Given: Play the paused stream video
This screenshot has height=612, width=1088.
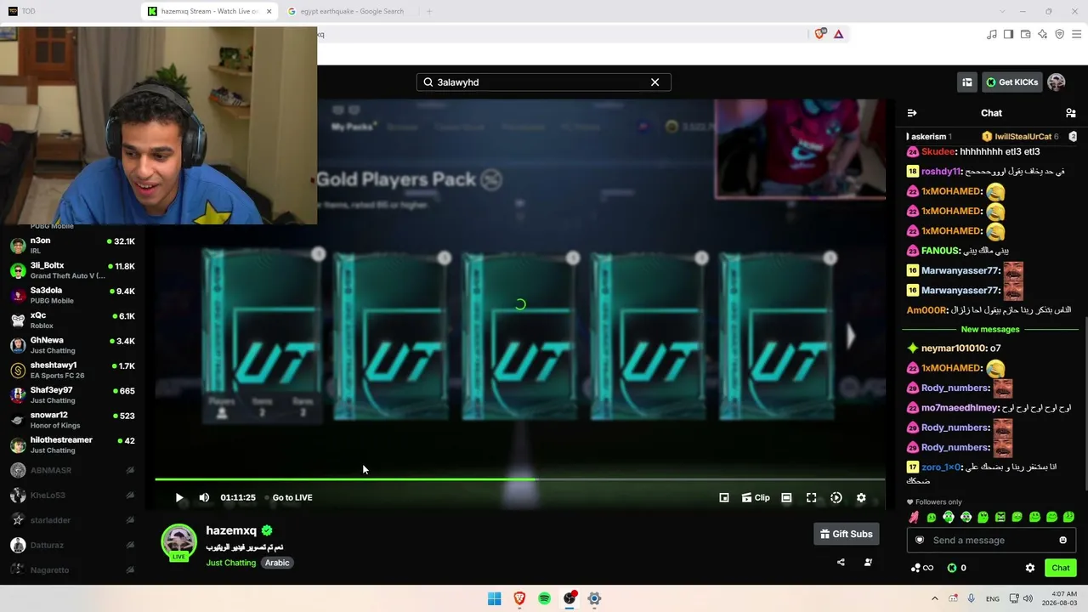Looking at the screenshot, I should coord(179,497).
